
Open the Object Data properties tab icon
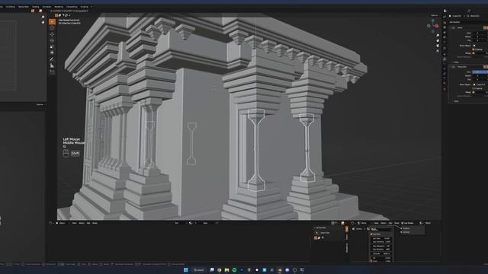pyautogui.click(x=445, y=79)
